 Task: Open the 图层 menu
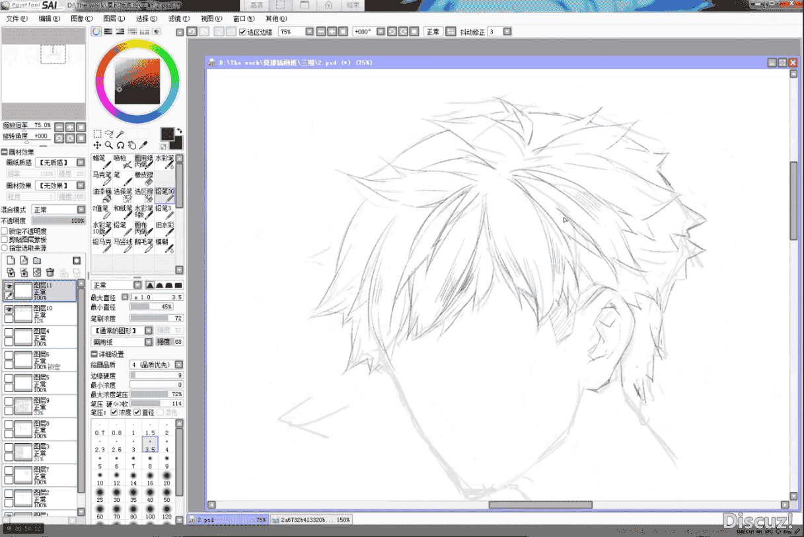(114, 19)
